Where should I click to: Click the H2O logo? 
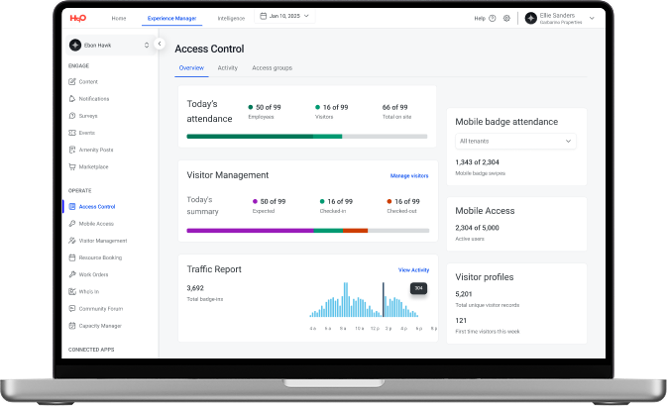(77, 18)
